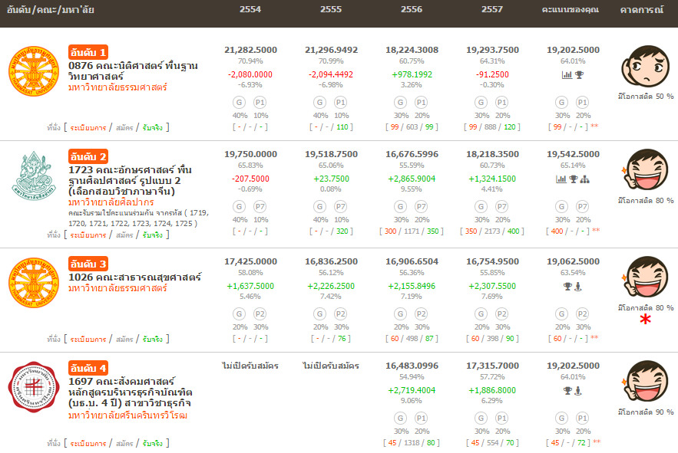Click the 2555 column header
Image resolution: width=678 pixels, height=453 pixels.
click(331, 9)
